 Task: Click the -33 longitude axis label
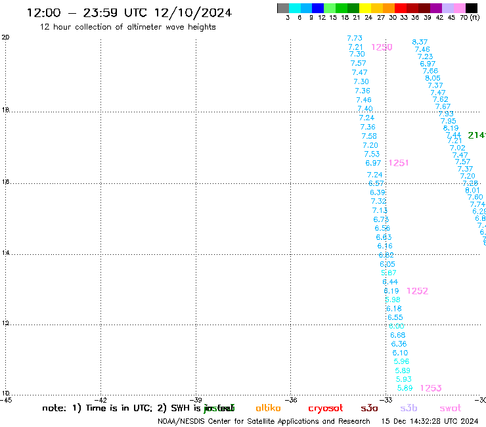(387, 400)
